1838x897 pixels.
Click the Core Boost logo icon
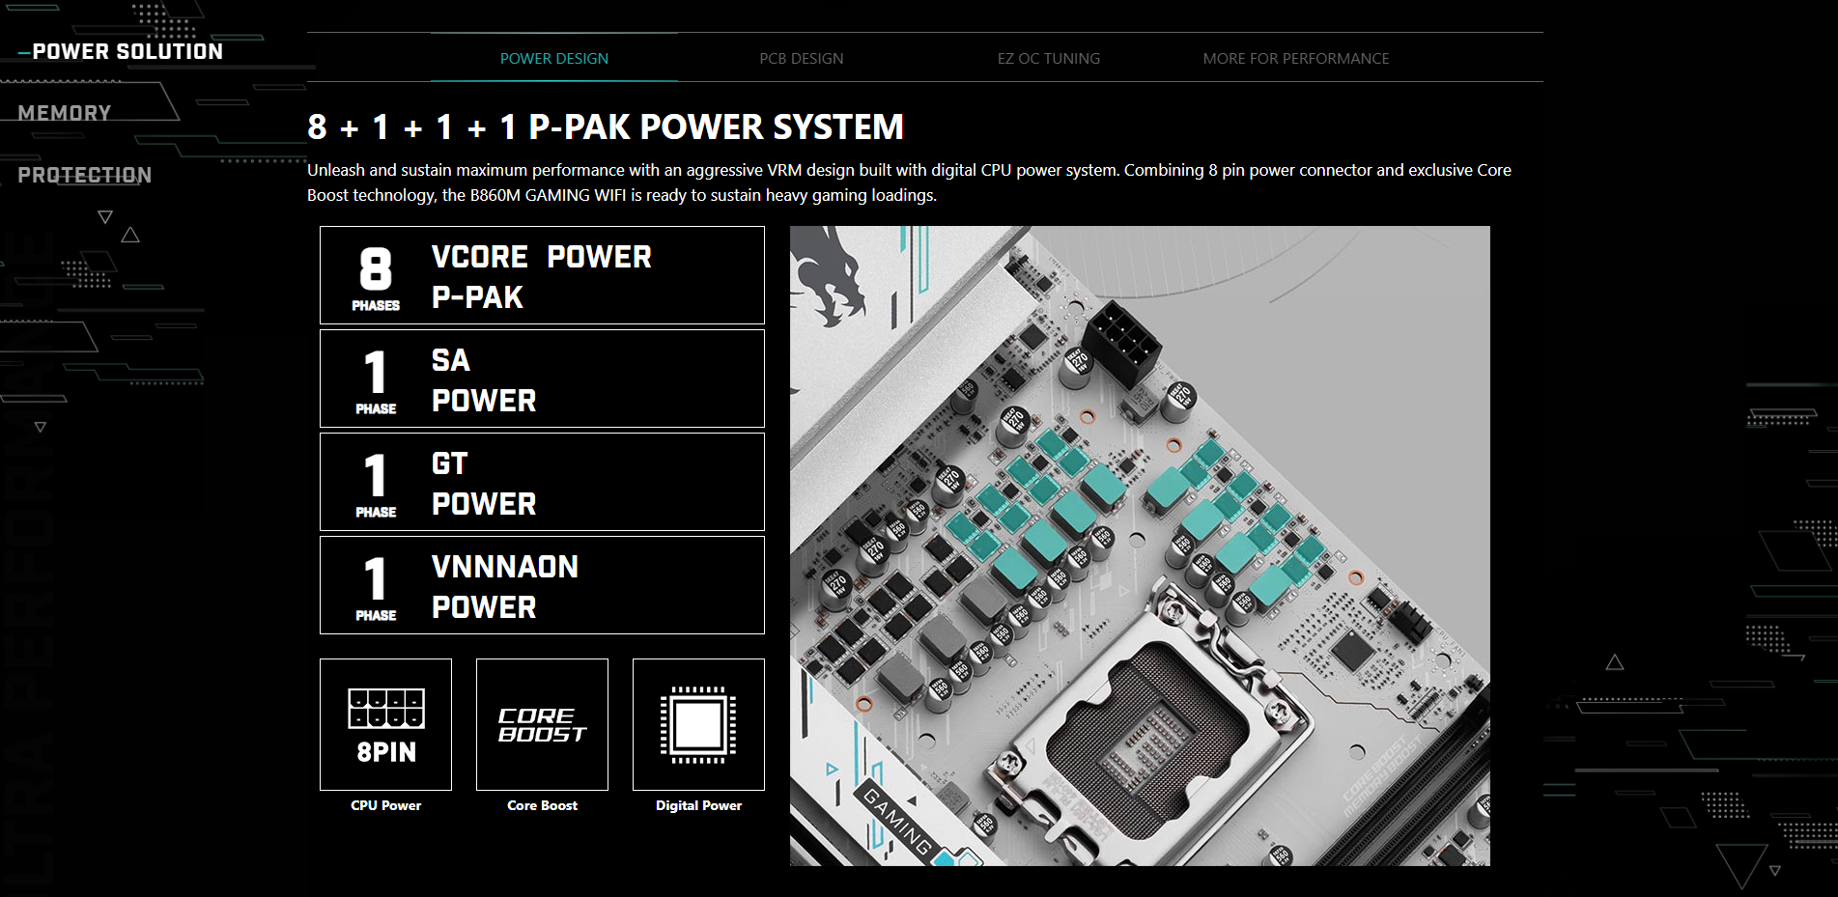tap(542, 724)
